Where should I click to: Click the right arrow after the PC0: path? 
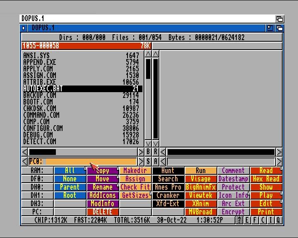point(141,162)
